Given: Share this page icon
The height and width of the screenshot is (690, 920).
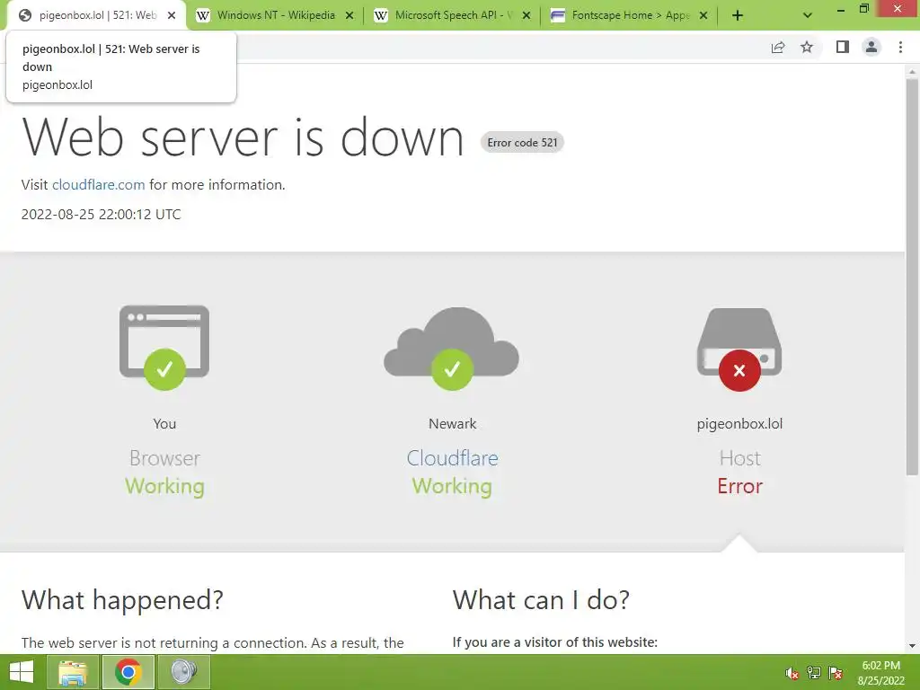Looking at the screenshot, I should pyautogui.click(x=778, y=47).
